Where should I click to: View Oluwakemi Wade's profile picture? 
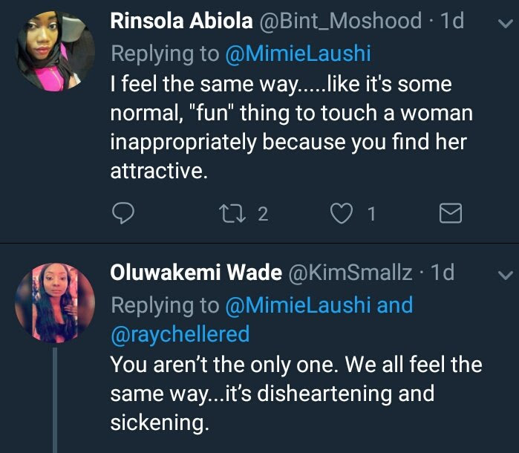[x=55, y=302]
